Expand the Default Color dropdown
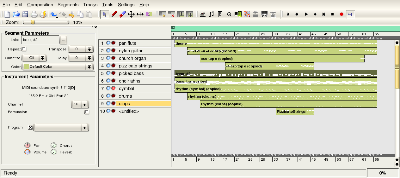The image size is (400, 178). coord(58,67)
